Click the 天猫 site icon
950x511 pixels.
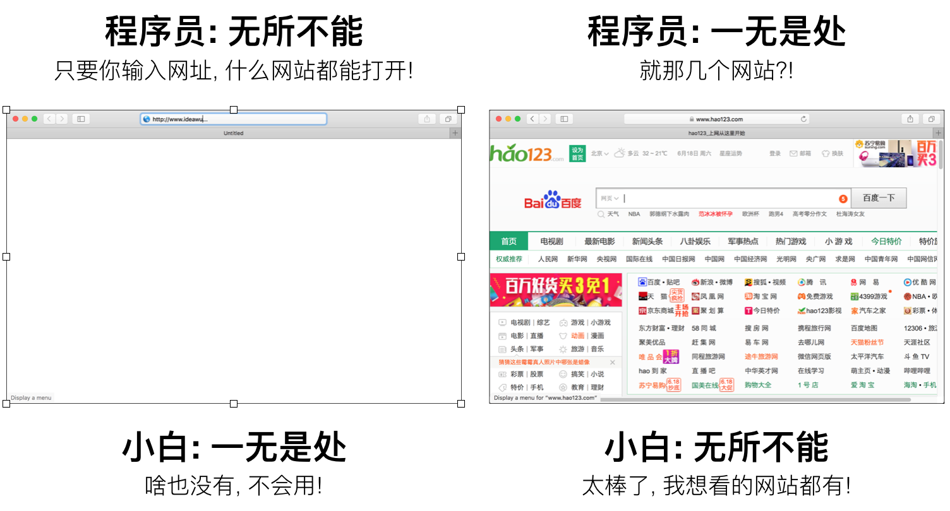pos(642,296)
